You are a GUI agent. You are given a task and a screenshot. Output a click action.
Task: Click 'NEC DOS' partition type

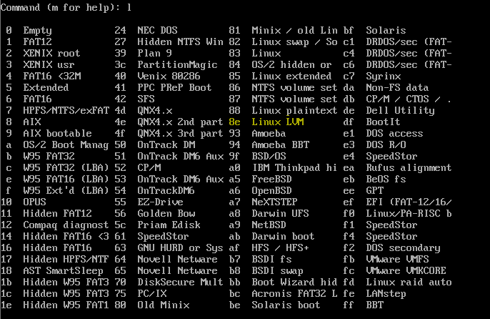coord(157,30)
